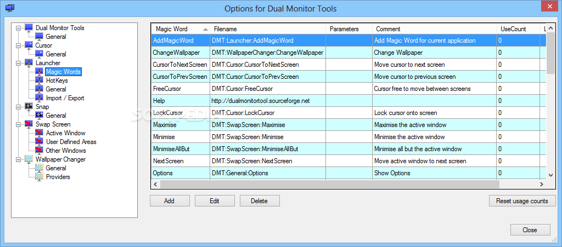
Task: Select HotKeys in the Launcher tree
Action: [57, 81]
